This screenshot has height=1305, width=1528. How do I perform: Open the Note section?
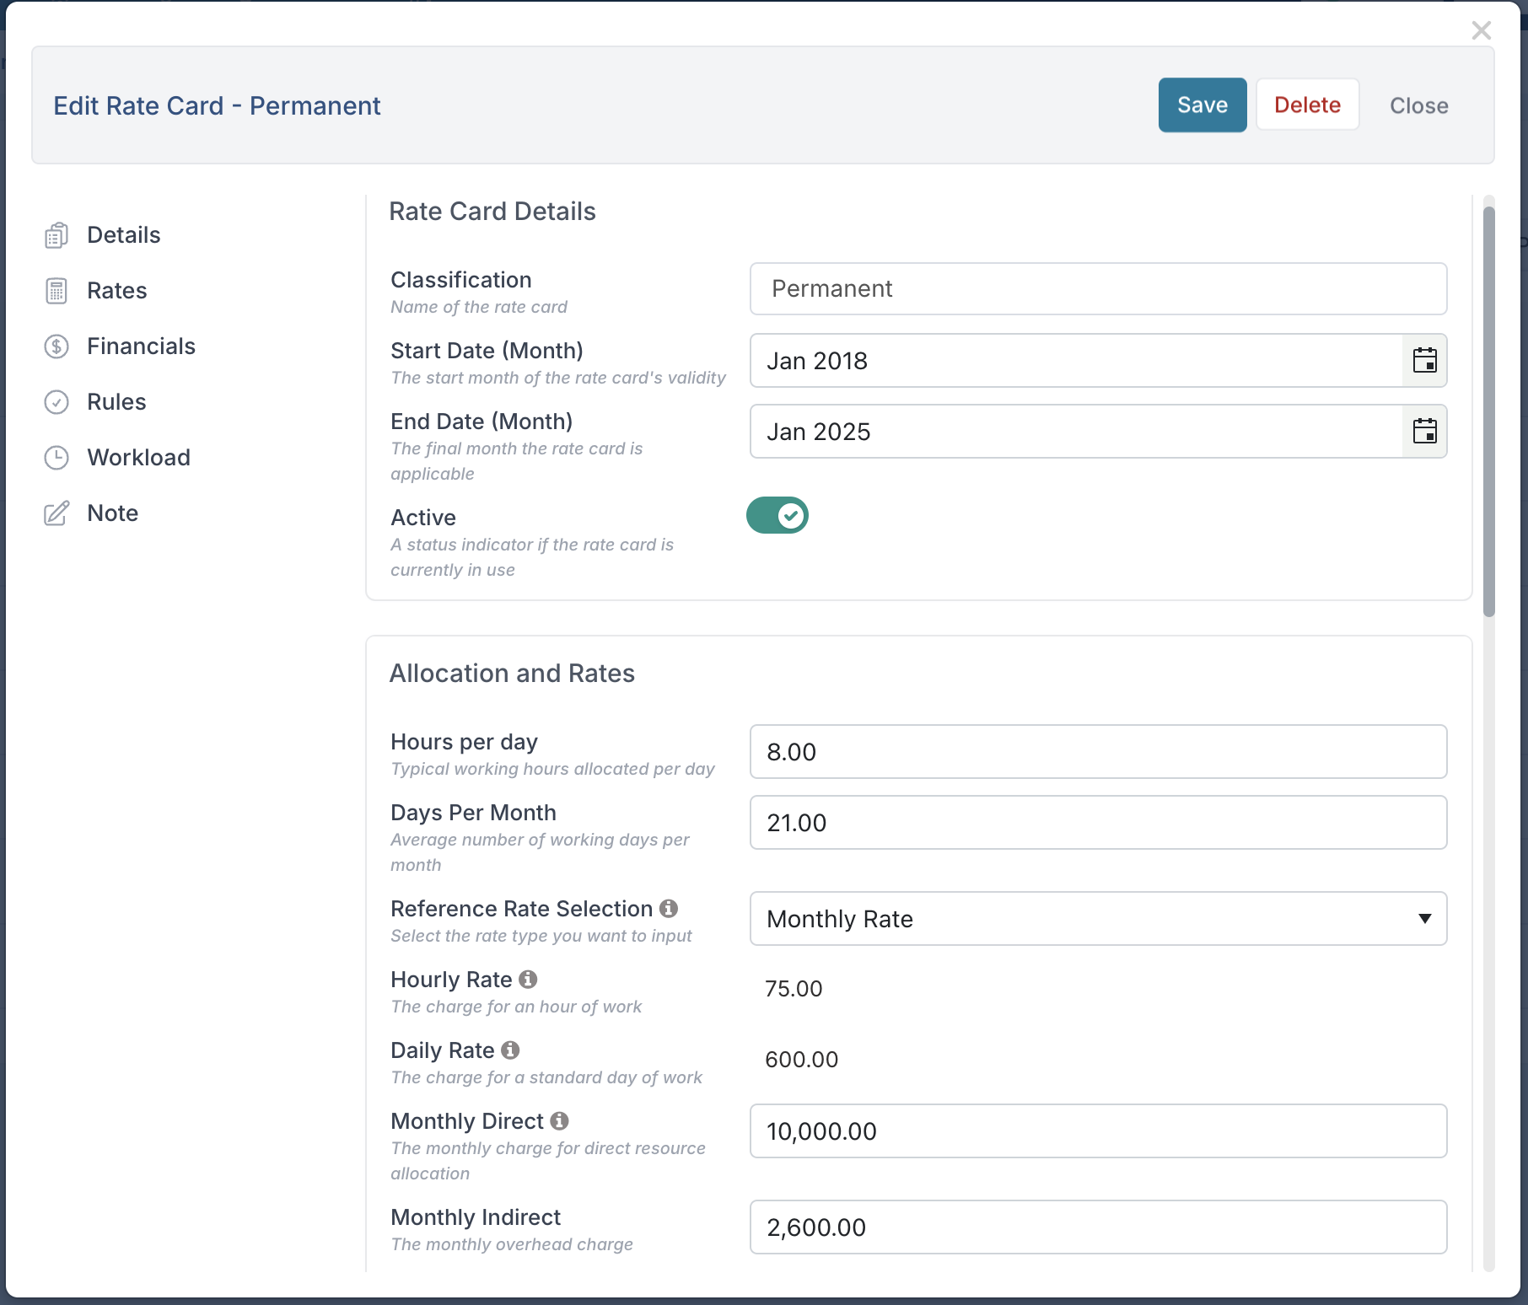[113, 513]
